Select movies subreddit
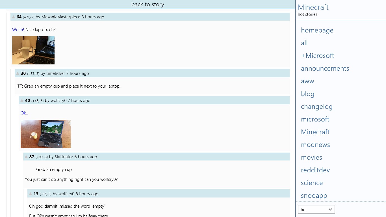Viewport: 386px width, 217px height. tap(312, 157)
